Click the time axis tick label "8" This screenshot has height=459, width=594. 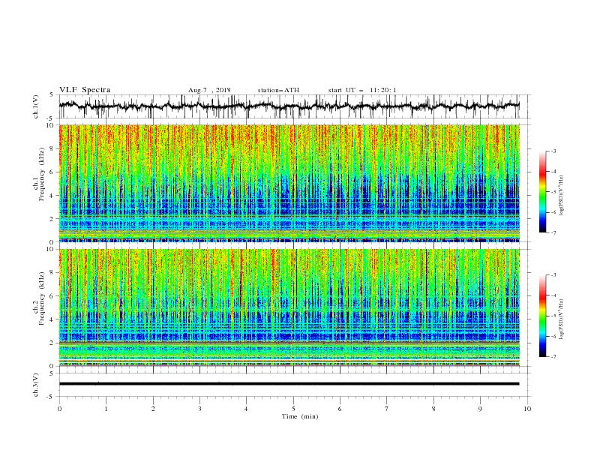[433, 409]
